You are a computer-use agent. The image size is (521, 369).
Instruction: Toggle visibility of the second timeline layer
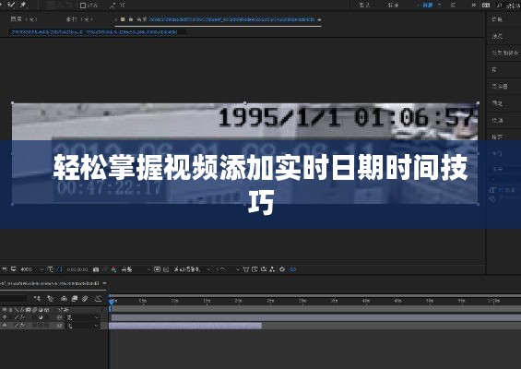[x=5, y=326]
